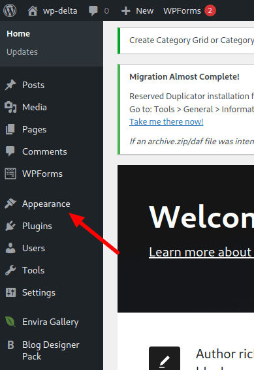The image size is (254, 370).
Task: Click the Settings sliders icon
Action: pos(10,292)
